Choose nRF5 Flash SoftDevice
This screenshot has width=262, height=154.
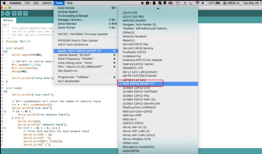click(86, 45)
